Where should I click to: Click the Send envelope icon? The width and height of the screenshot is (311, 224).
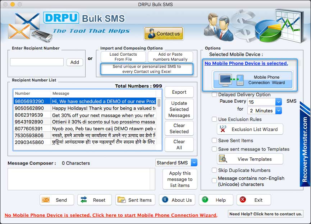pyautogui.click(x=46, y=200)
